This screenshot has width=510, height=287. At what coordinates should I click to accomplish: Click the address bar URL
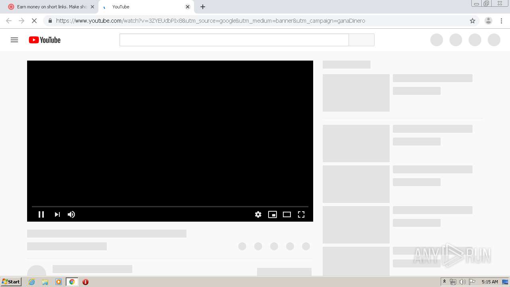[210, 21]
